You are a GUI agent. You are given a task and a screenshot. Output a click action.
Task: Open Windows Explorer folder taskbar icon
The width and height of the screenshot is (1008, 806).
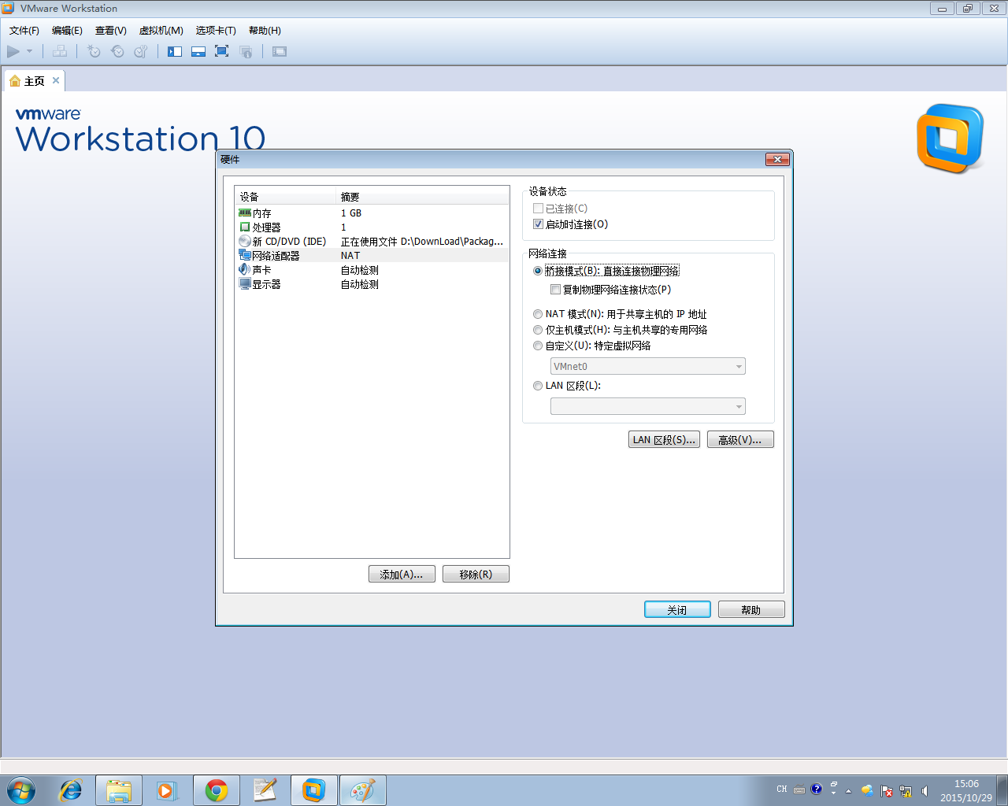click(x=119, y=790)
